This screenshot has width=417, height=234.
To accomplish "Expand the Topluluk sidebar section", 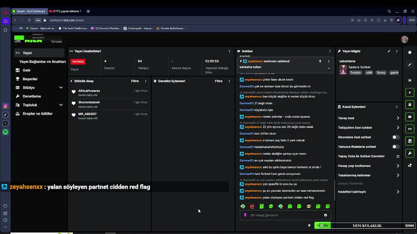I will pos(61,105).
